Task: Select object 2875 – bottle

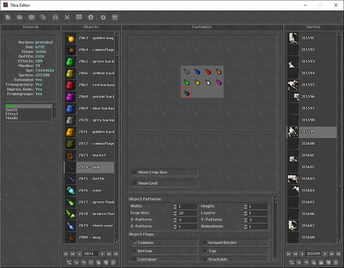Action: [89, 179]
